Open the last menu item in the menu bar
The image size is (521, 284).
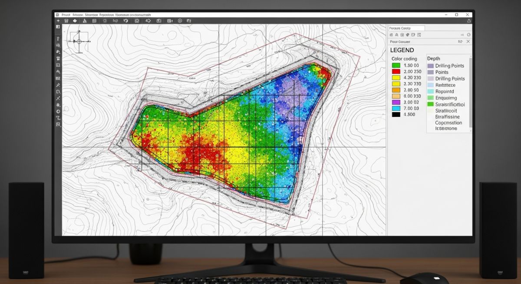tap(140, 15)
